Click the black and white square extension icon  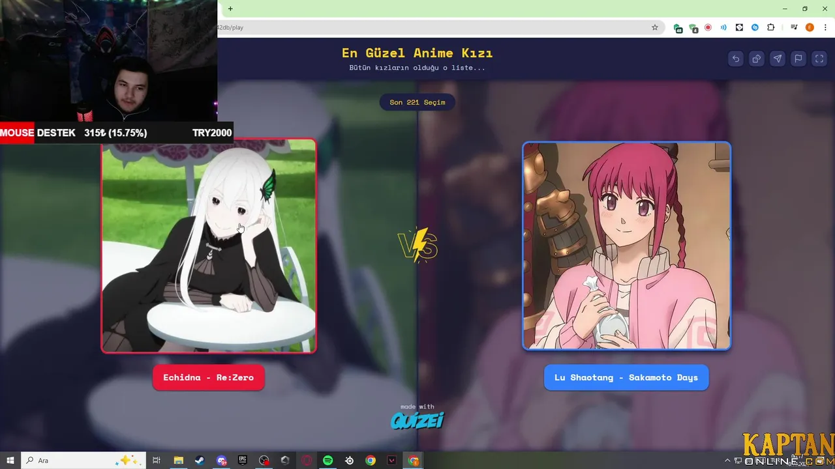pos(739,27)
